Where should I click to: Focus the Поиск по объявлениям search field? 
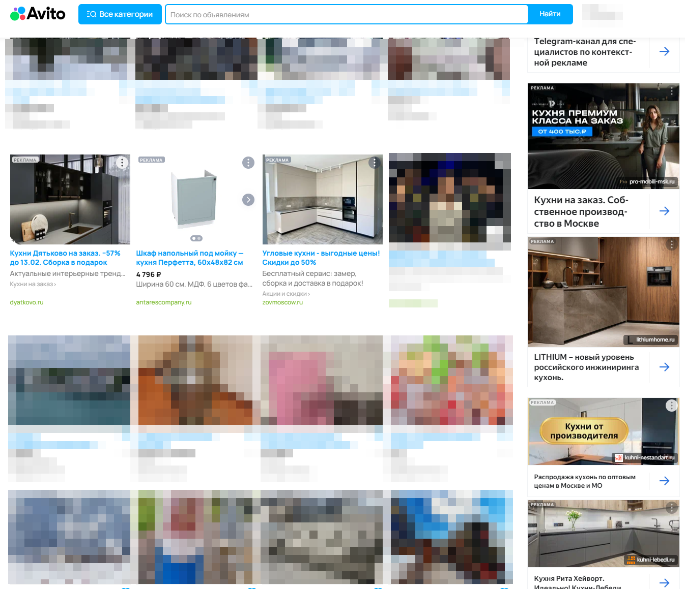pyautogui.click(x=346, y=15)
